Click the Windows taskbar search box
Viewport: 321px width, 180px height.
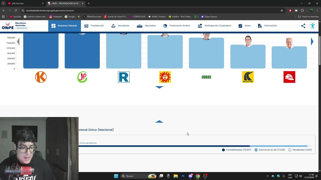pos(139,176)
